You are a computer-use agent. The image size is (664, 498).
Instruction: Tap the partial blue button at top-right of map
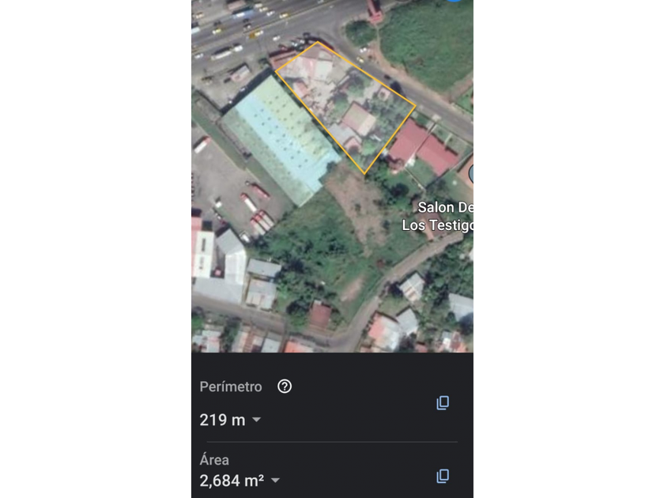pos(454,2)
